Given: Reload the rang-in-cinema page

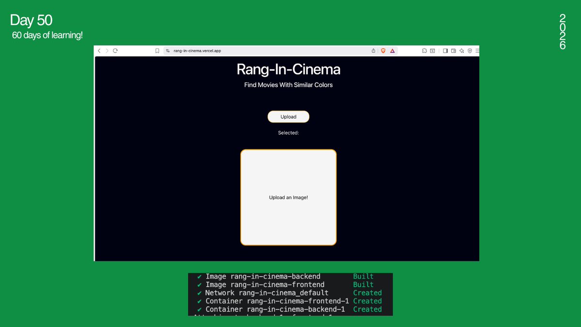Looking at the screenshot, I should pos(115,50).
